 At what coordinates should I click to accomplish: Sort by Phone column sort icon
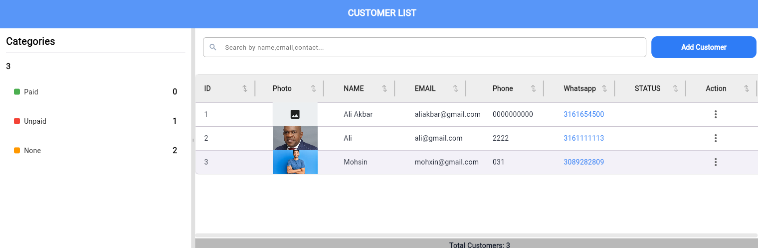tap(533, 88)
